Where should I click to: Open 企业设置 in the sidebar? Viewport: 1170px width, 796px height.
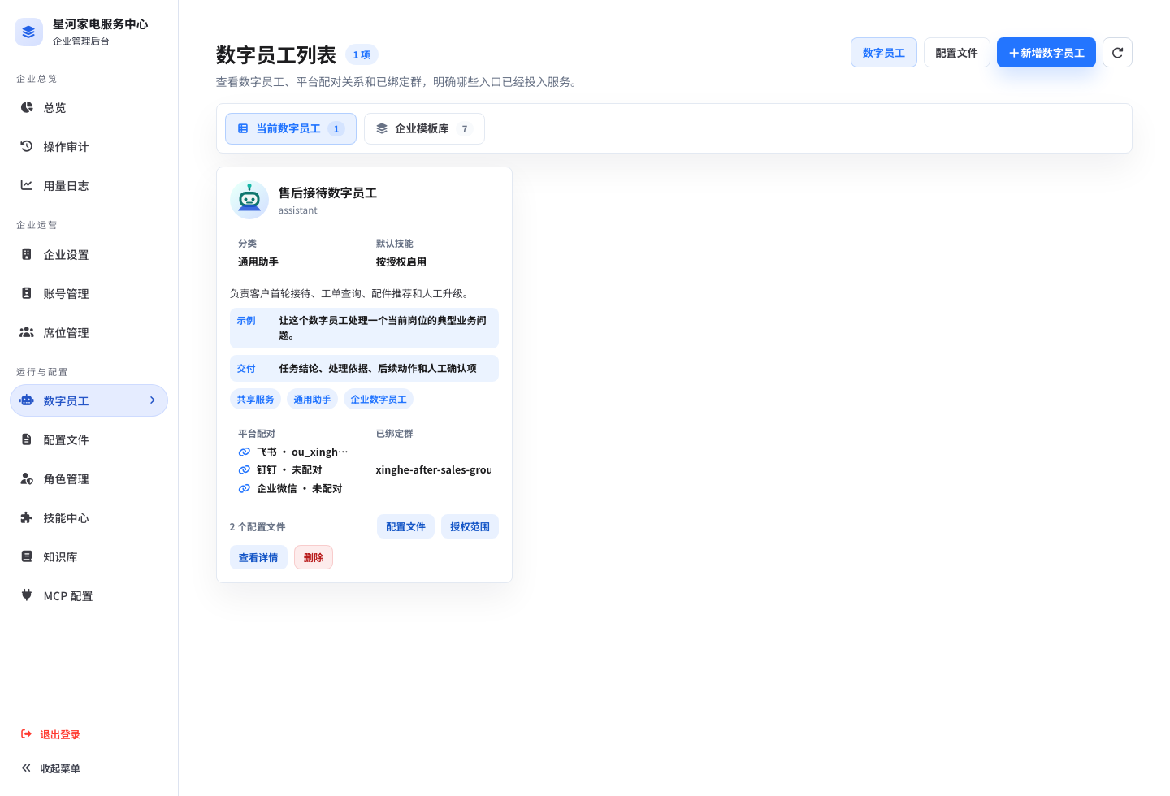[x=89, y=254]
